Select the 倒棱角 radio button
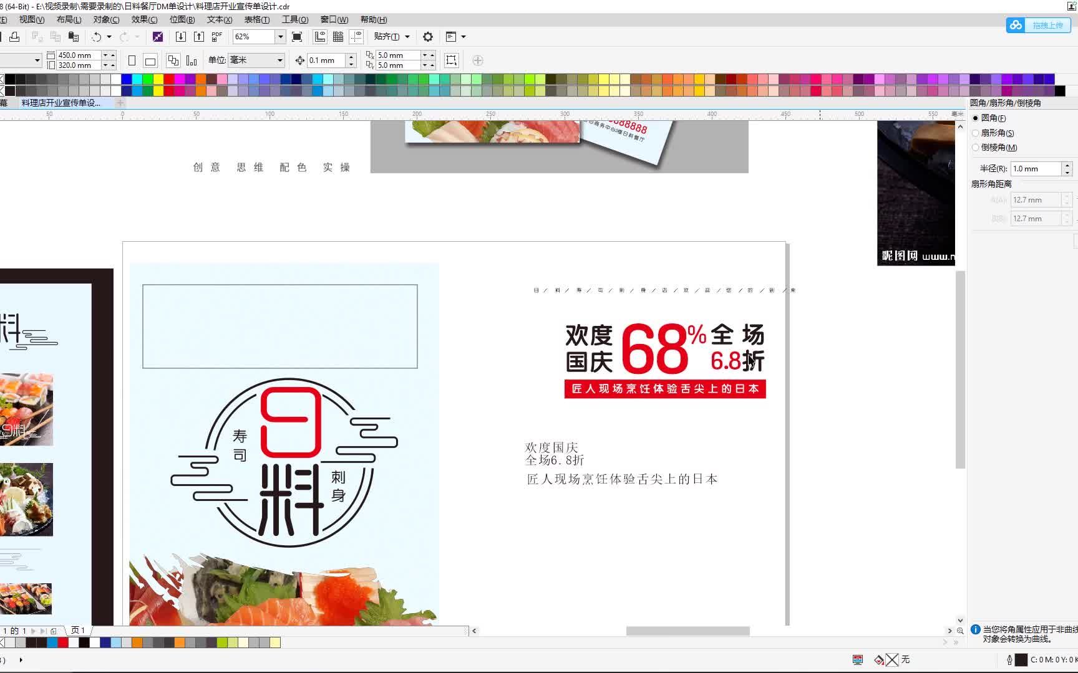 tap(976, 148)
